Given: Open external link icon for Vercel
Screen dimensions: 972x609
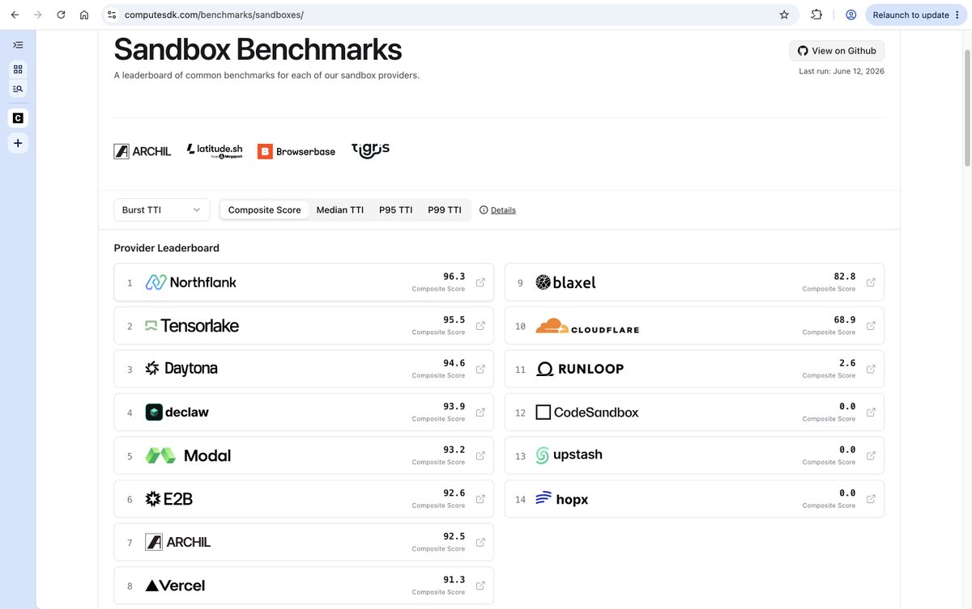Looking at the screenshot, I should [x=480, y=586].
